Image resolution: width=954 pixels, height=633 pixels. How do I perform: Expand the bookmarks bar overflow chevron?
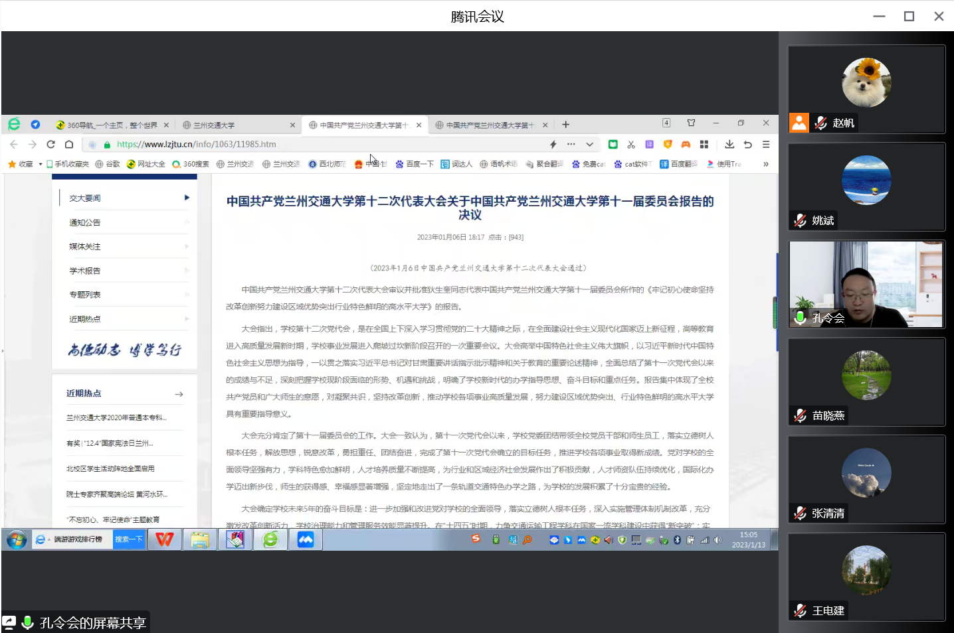pyautogui.click(x=765, y=164)
